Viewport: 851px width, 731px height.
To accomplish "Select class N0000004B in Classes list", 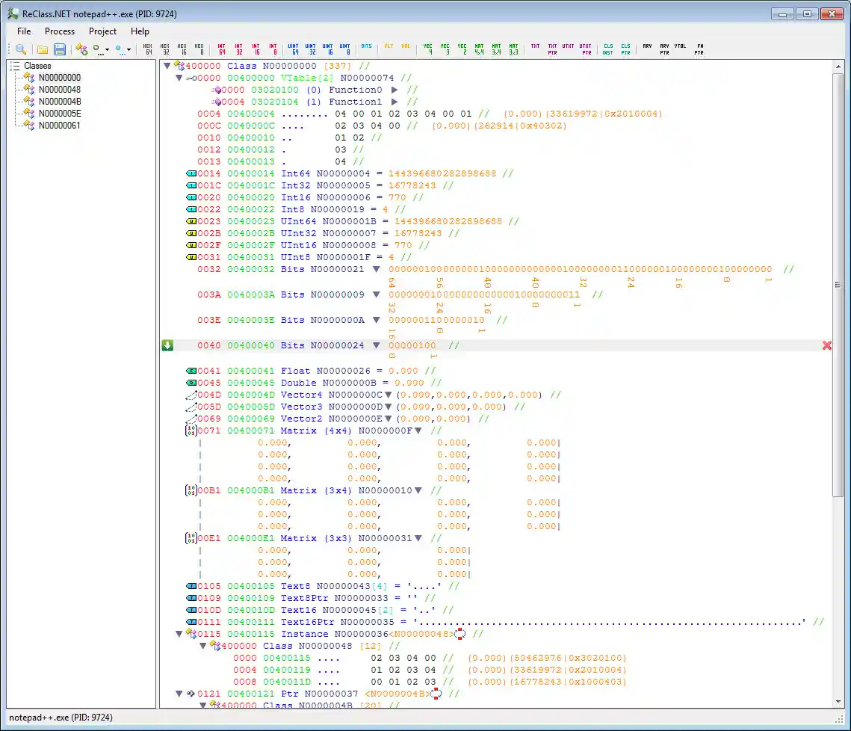I will [x=60, y=102].
